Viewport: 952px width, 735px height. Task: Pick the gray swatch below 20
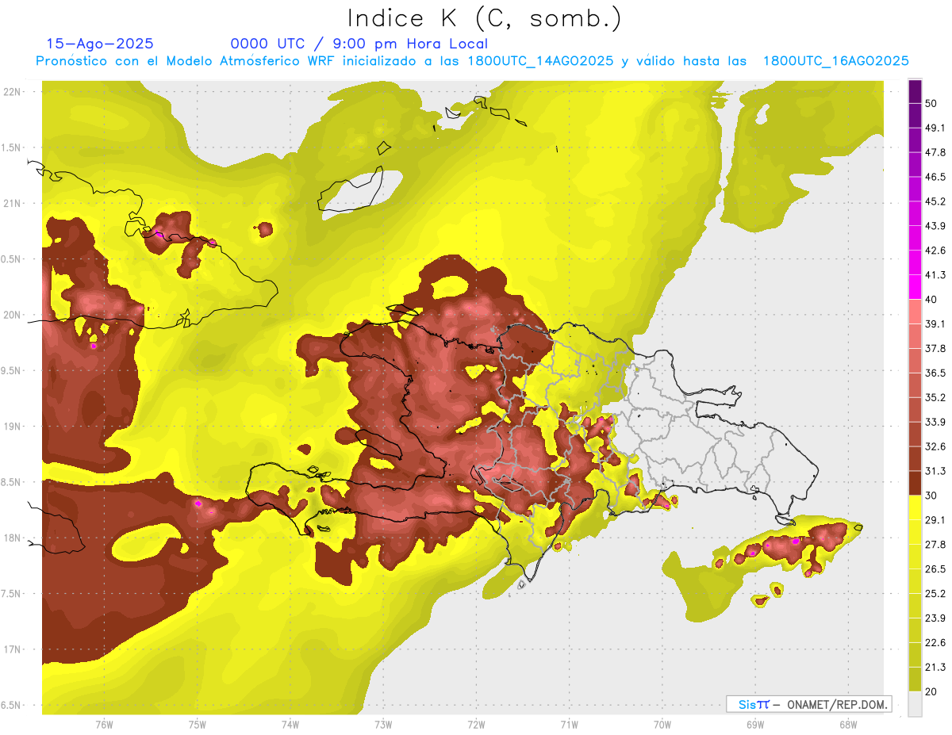(915, 703)
